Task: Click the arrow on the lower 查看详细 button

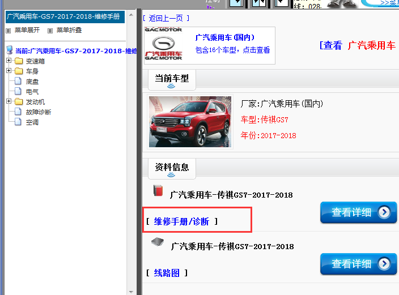Action: coord(384,264)
